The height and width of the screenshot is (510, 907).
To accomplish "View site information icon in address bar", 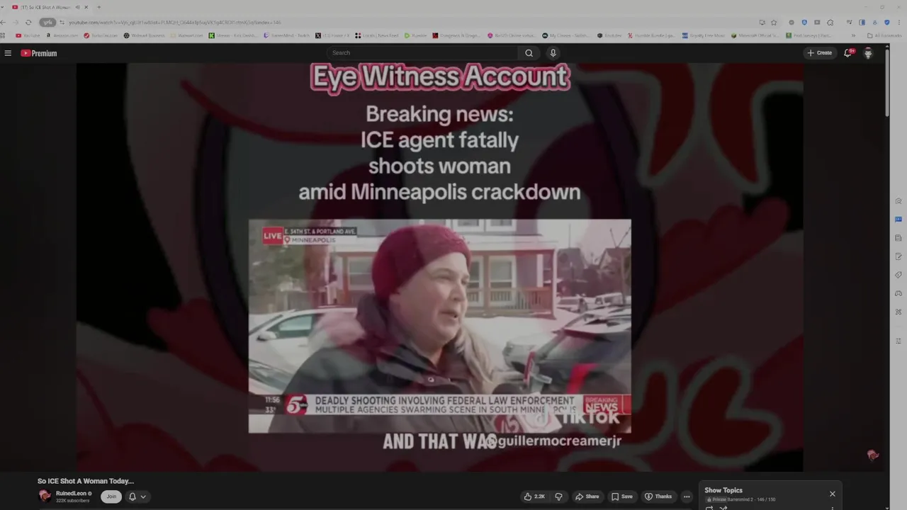I will [62, 22].
